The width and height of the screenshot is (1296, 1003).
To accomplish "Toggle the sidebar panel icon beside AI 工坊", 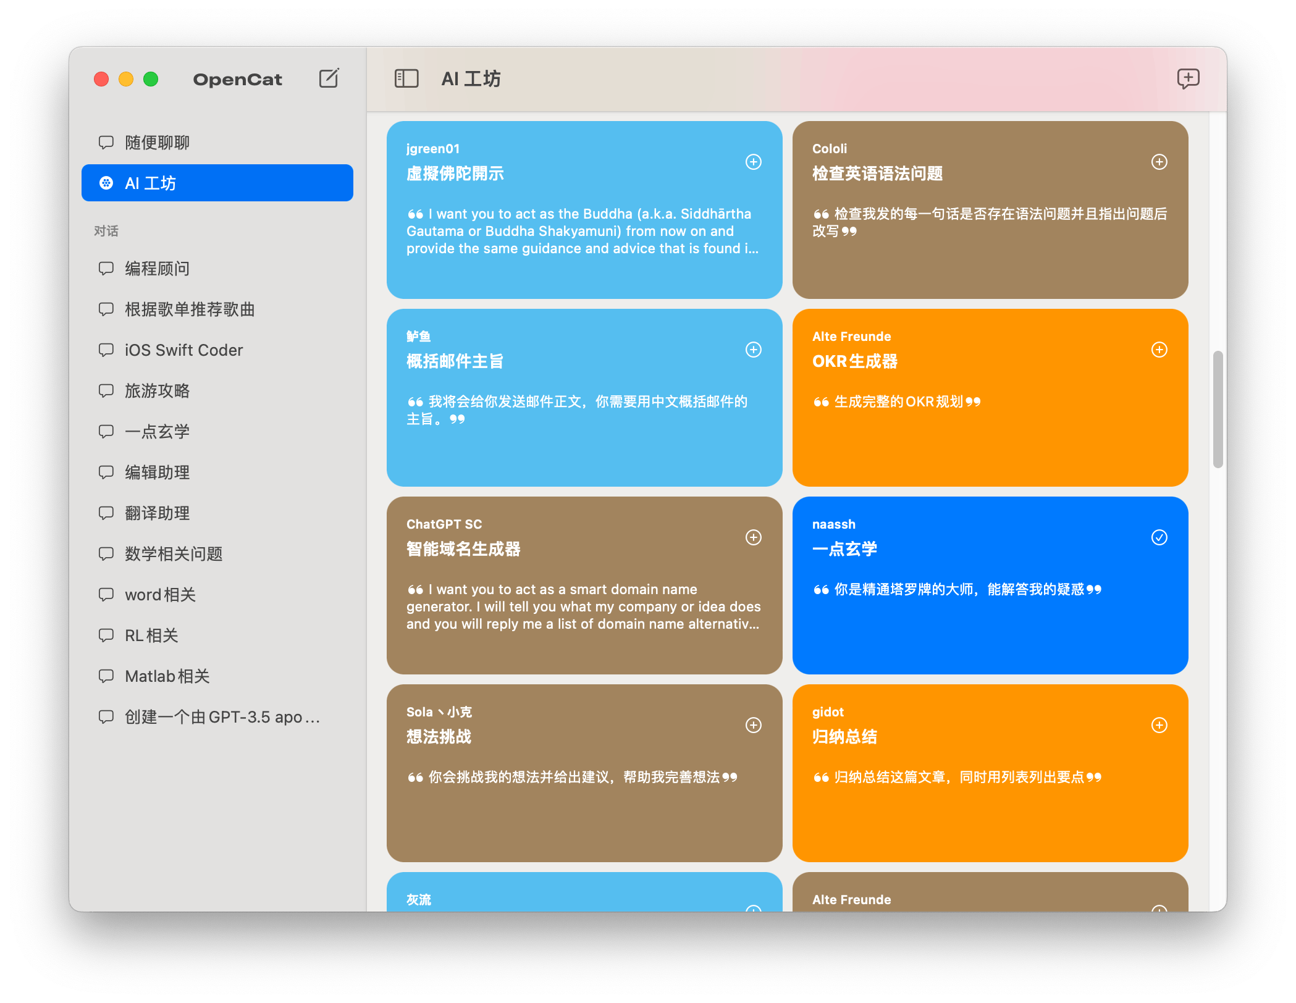I will coord(406,78).
